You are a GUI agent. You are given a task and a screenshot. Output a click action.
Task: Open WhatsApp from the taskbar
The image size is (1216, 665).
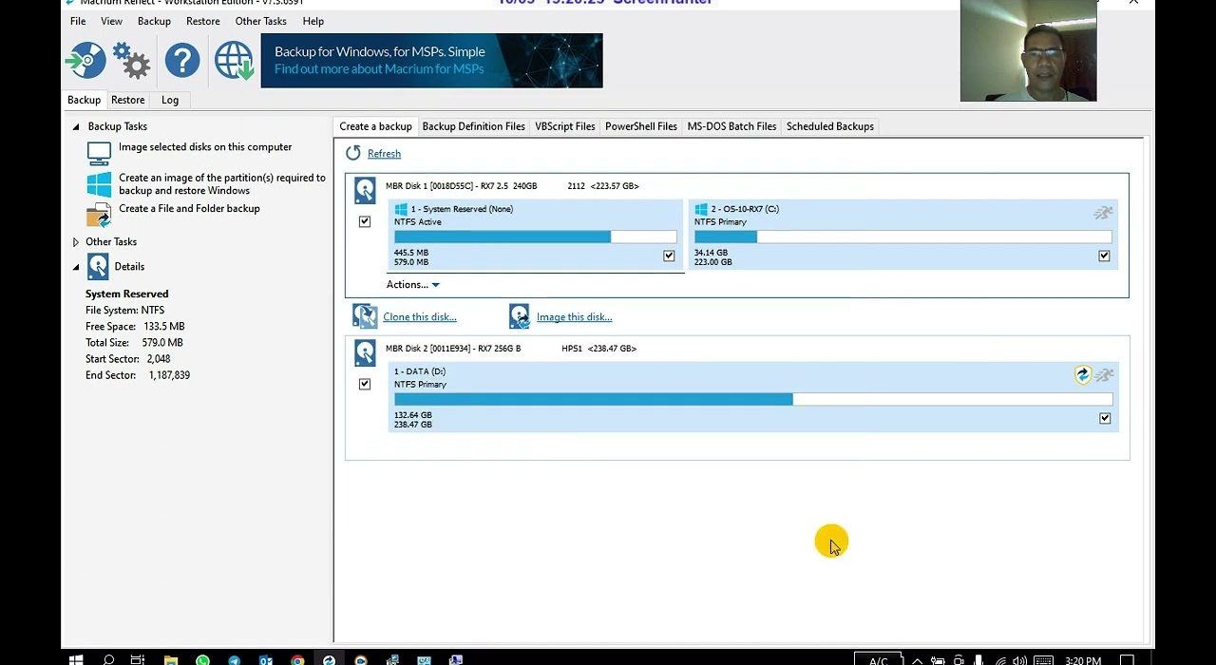(x=202, y=660)
